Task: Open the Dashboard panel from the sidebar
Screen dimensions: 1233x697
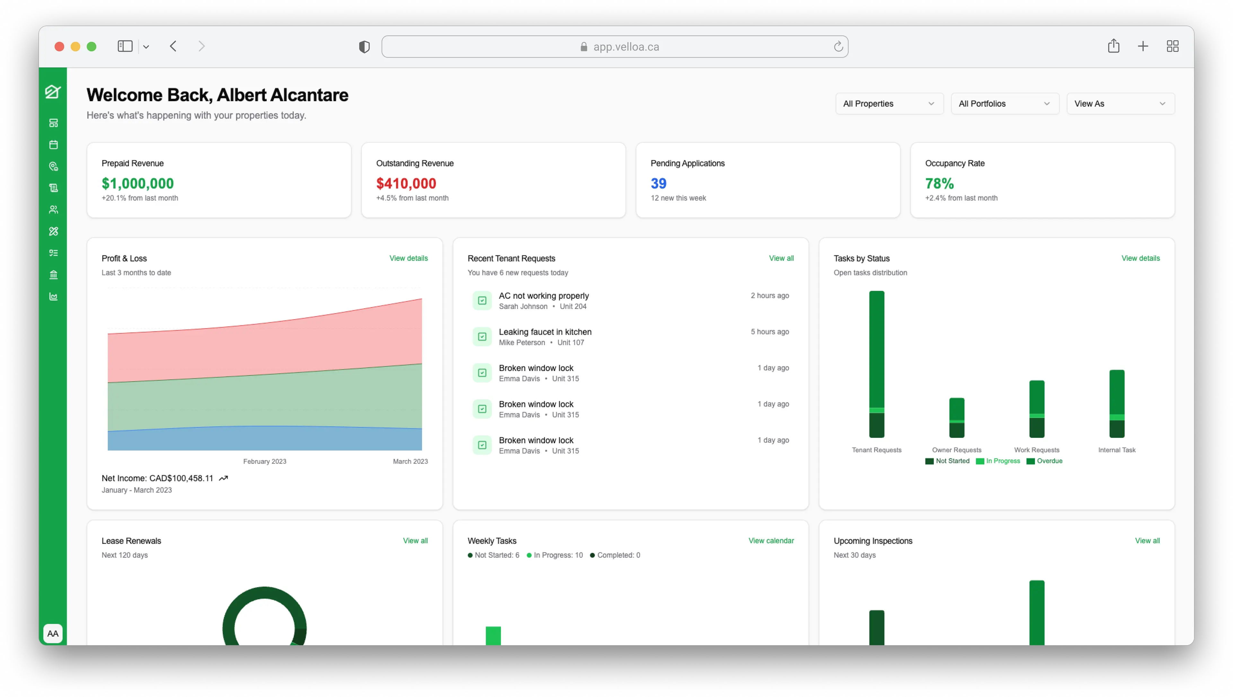Action: pos(53,123)
